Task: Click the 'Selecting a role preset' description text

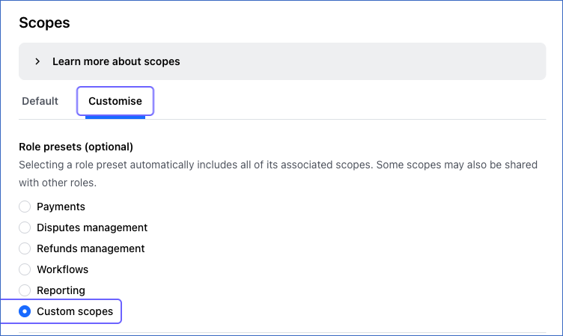Action: pos(279,174)
